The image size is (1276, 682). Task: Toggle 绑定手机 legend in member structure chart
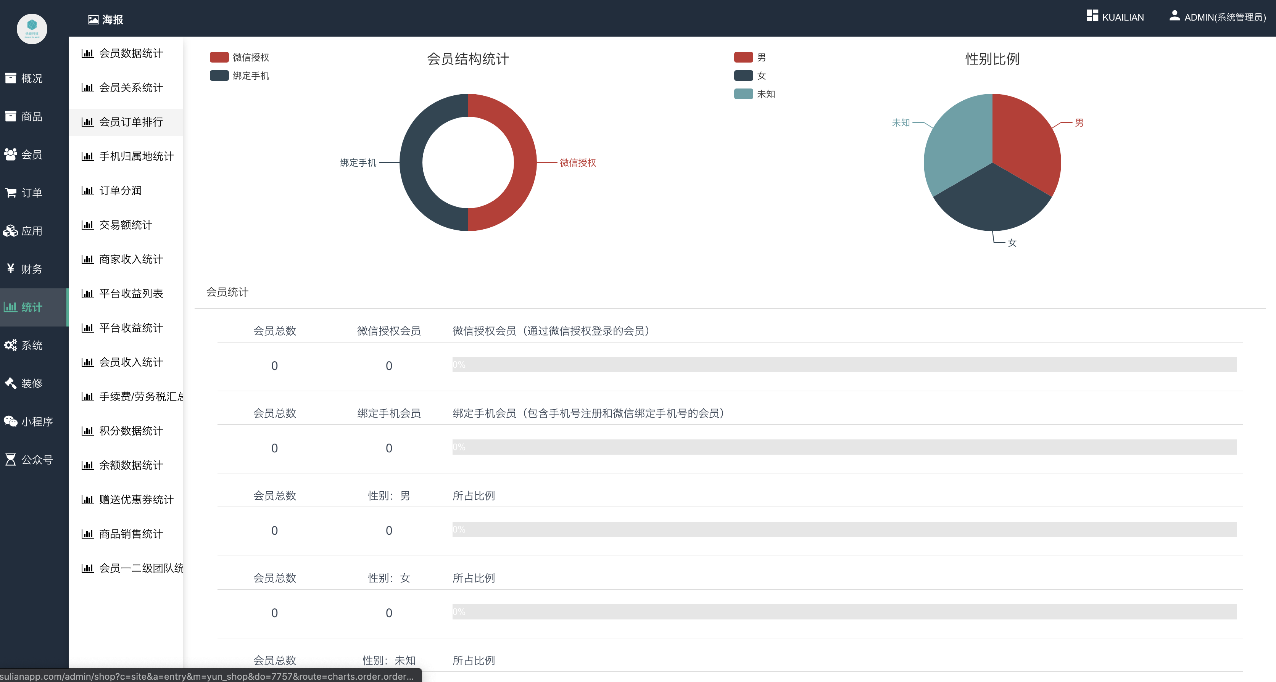240,76
